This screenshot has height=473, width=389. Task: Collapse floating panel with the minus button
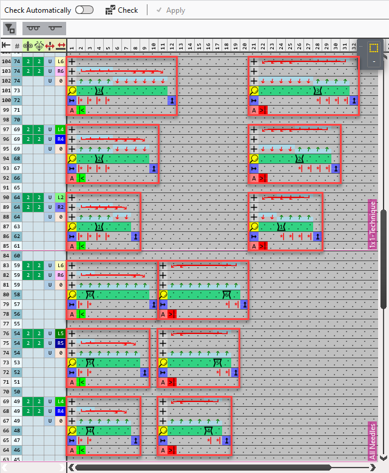coord(374,62)
